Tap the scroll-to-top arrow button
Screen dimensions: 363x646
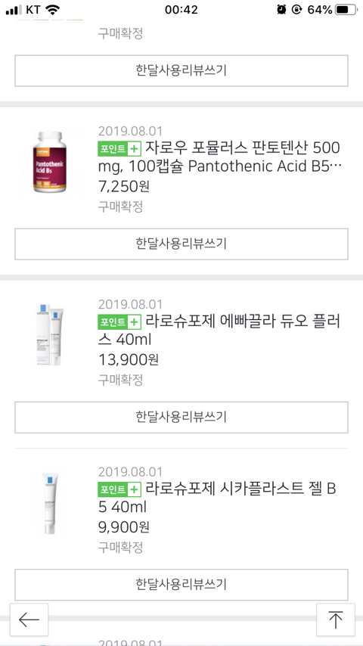(x=335, y=620)
